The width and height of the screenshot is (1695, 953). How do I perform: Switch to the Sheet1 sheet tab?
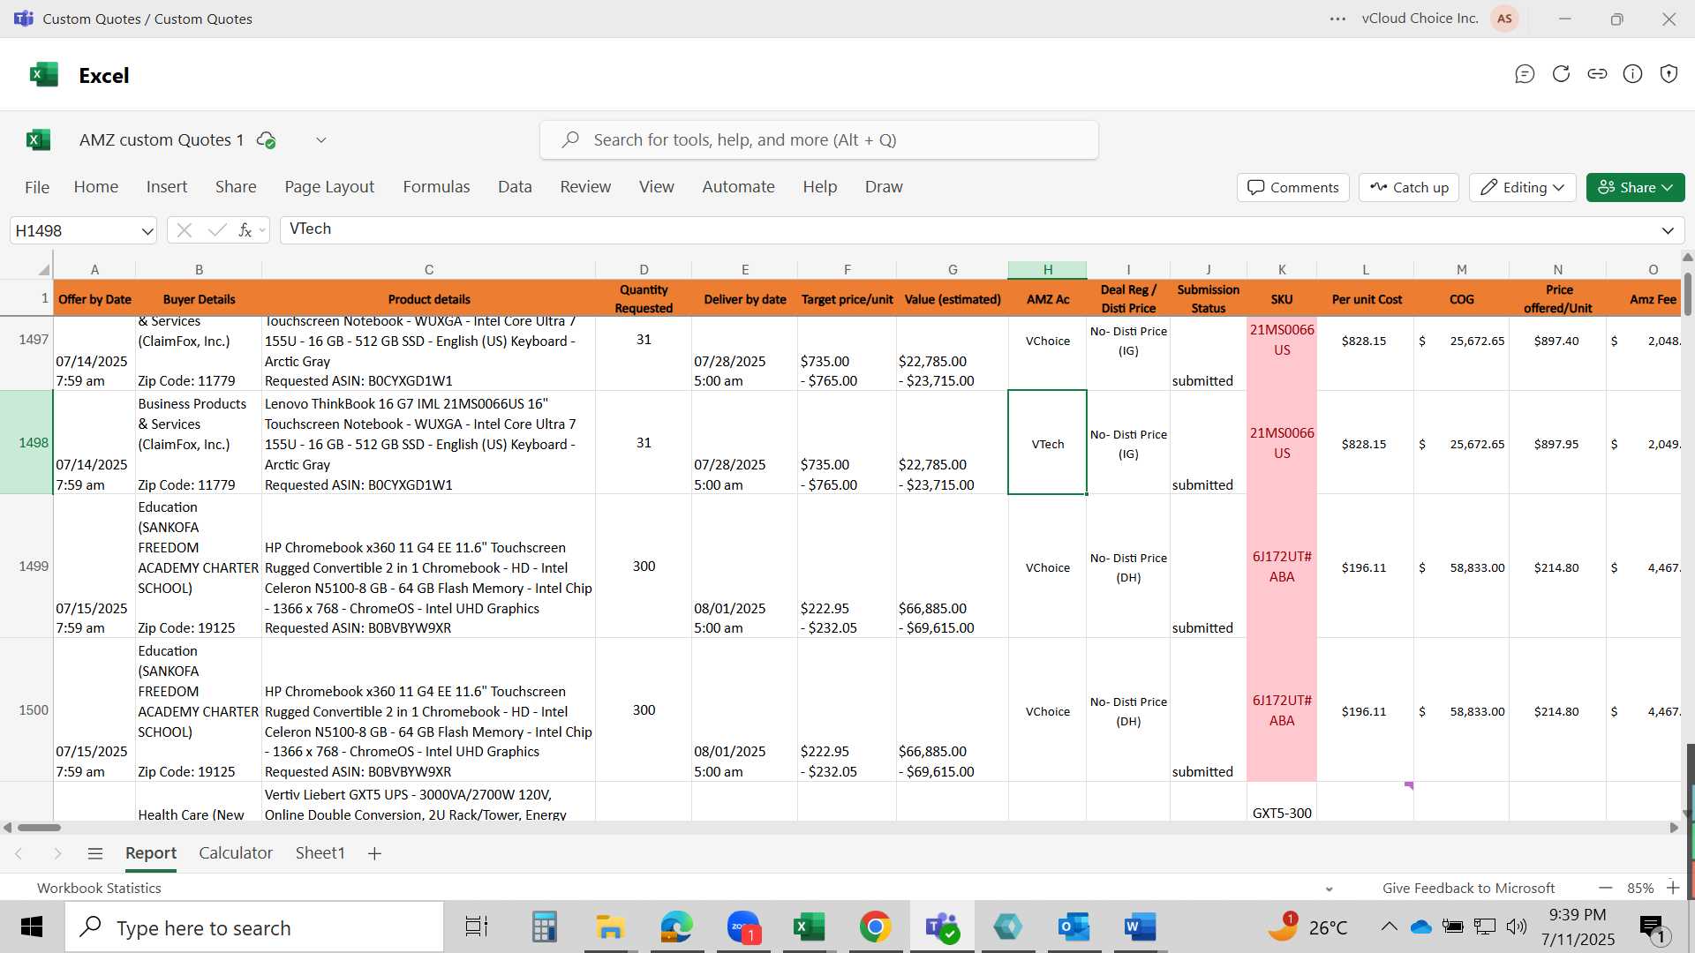(x=320, y=853)
